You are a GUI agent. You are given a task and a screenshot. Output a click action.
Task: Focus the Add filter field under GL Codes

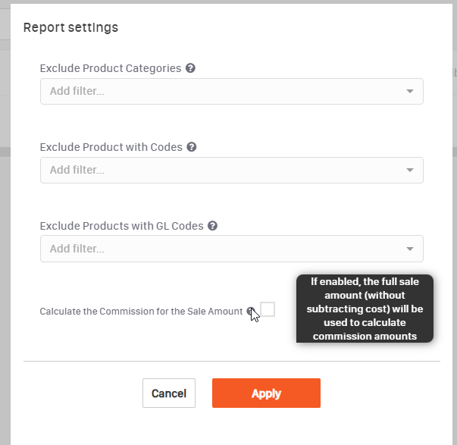[x=232, y=249]
